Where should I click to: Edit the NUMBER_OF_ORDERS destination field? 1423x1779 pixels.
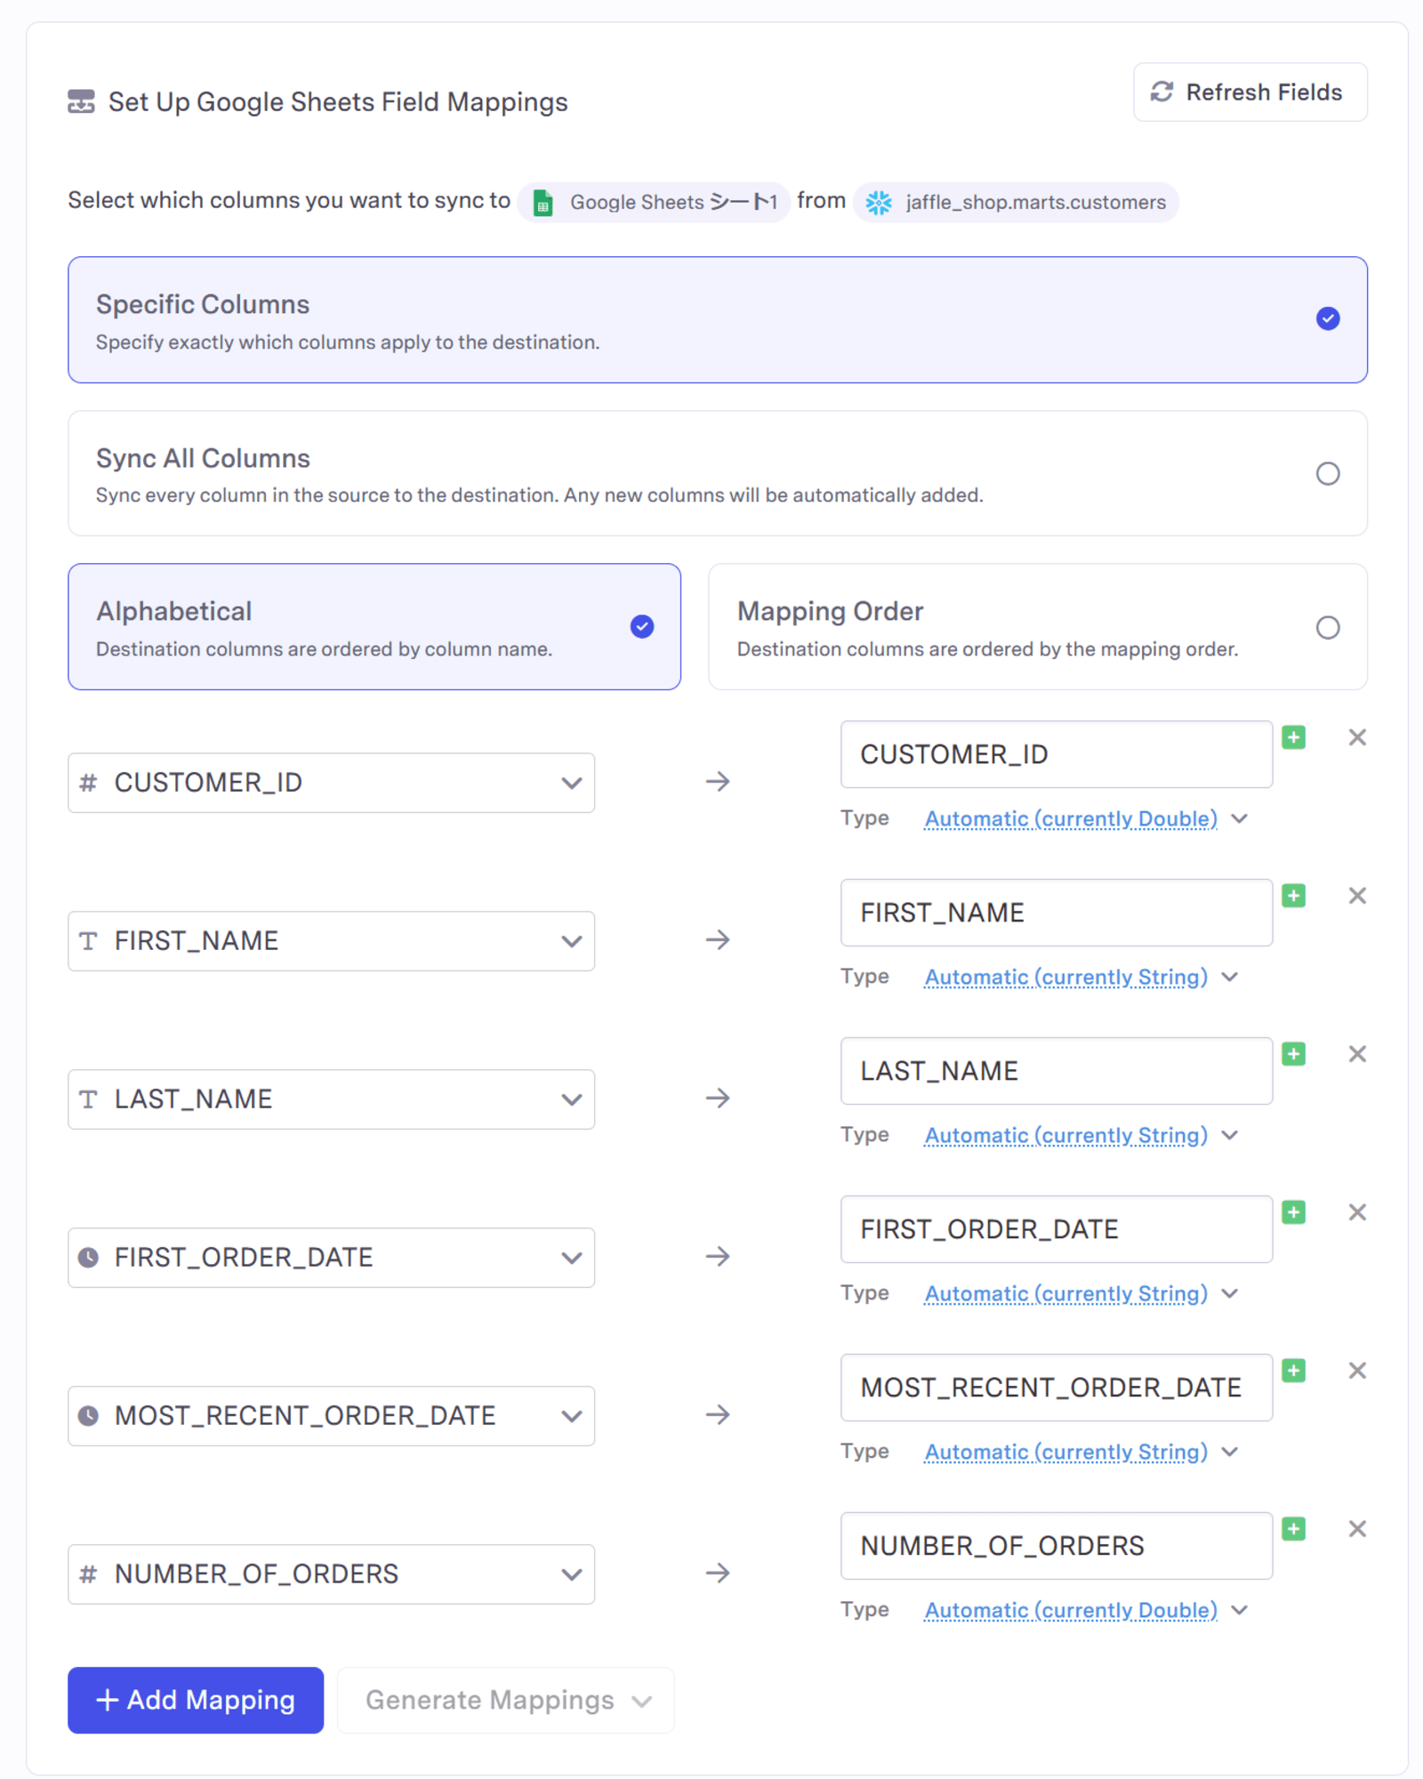point(1056,1546)
